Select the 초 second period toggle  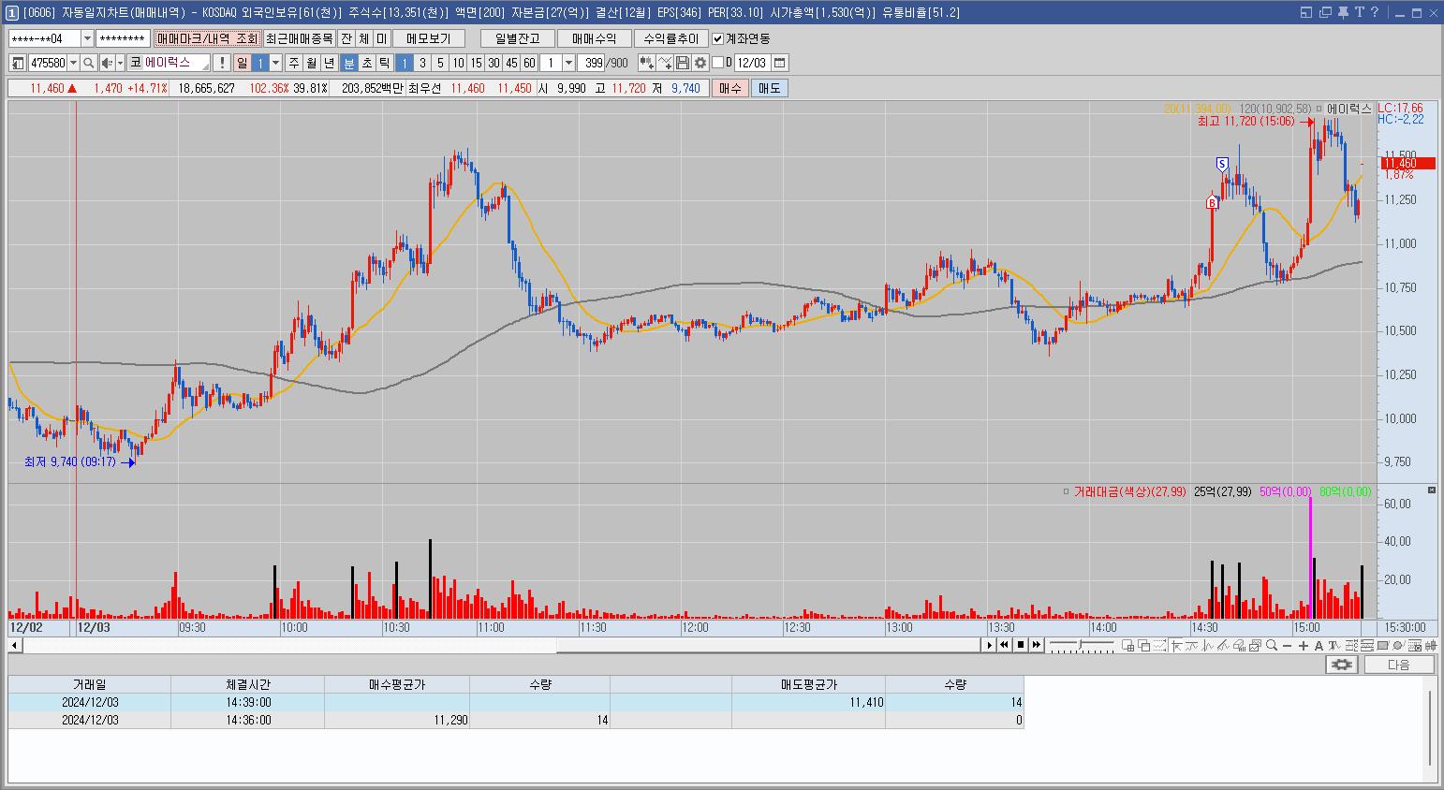coord(367,63)
